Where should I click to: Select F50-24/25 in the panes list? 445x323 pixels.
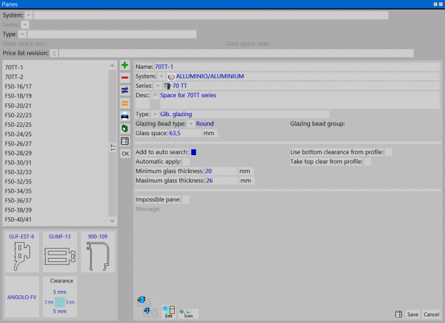click(x=56, y=134)
